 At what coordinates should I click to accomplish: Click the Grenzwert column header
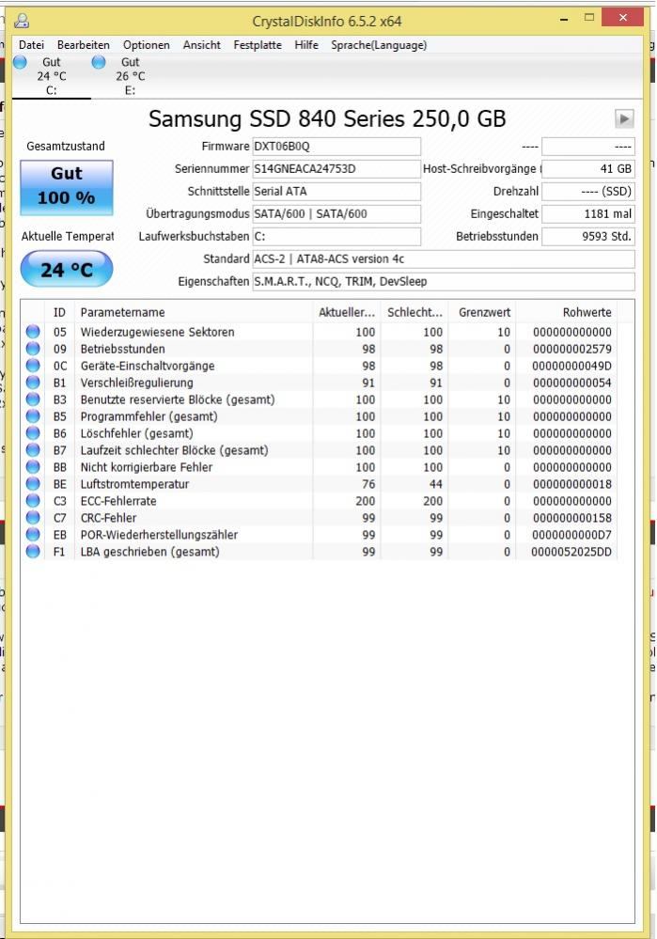[x=482, y=312]
